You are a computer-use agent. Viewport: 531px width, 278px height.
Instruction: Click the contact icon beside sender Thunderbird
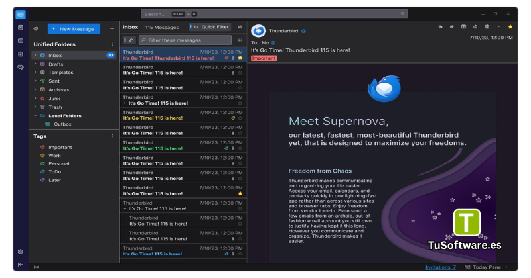click(303, 31)
